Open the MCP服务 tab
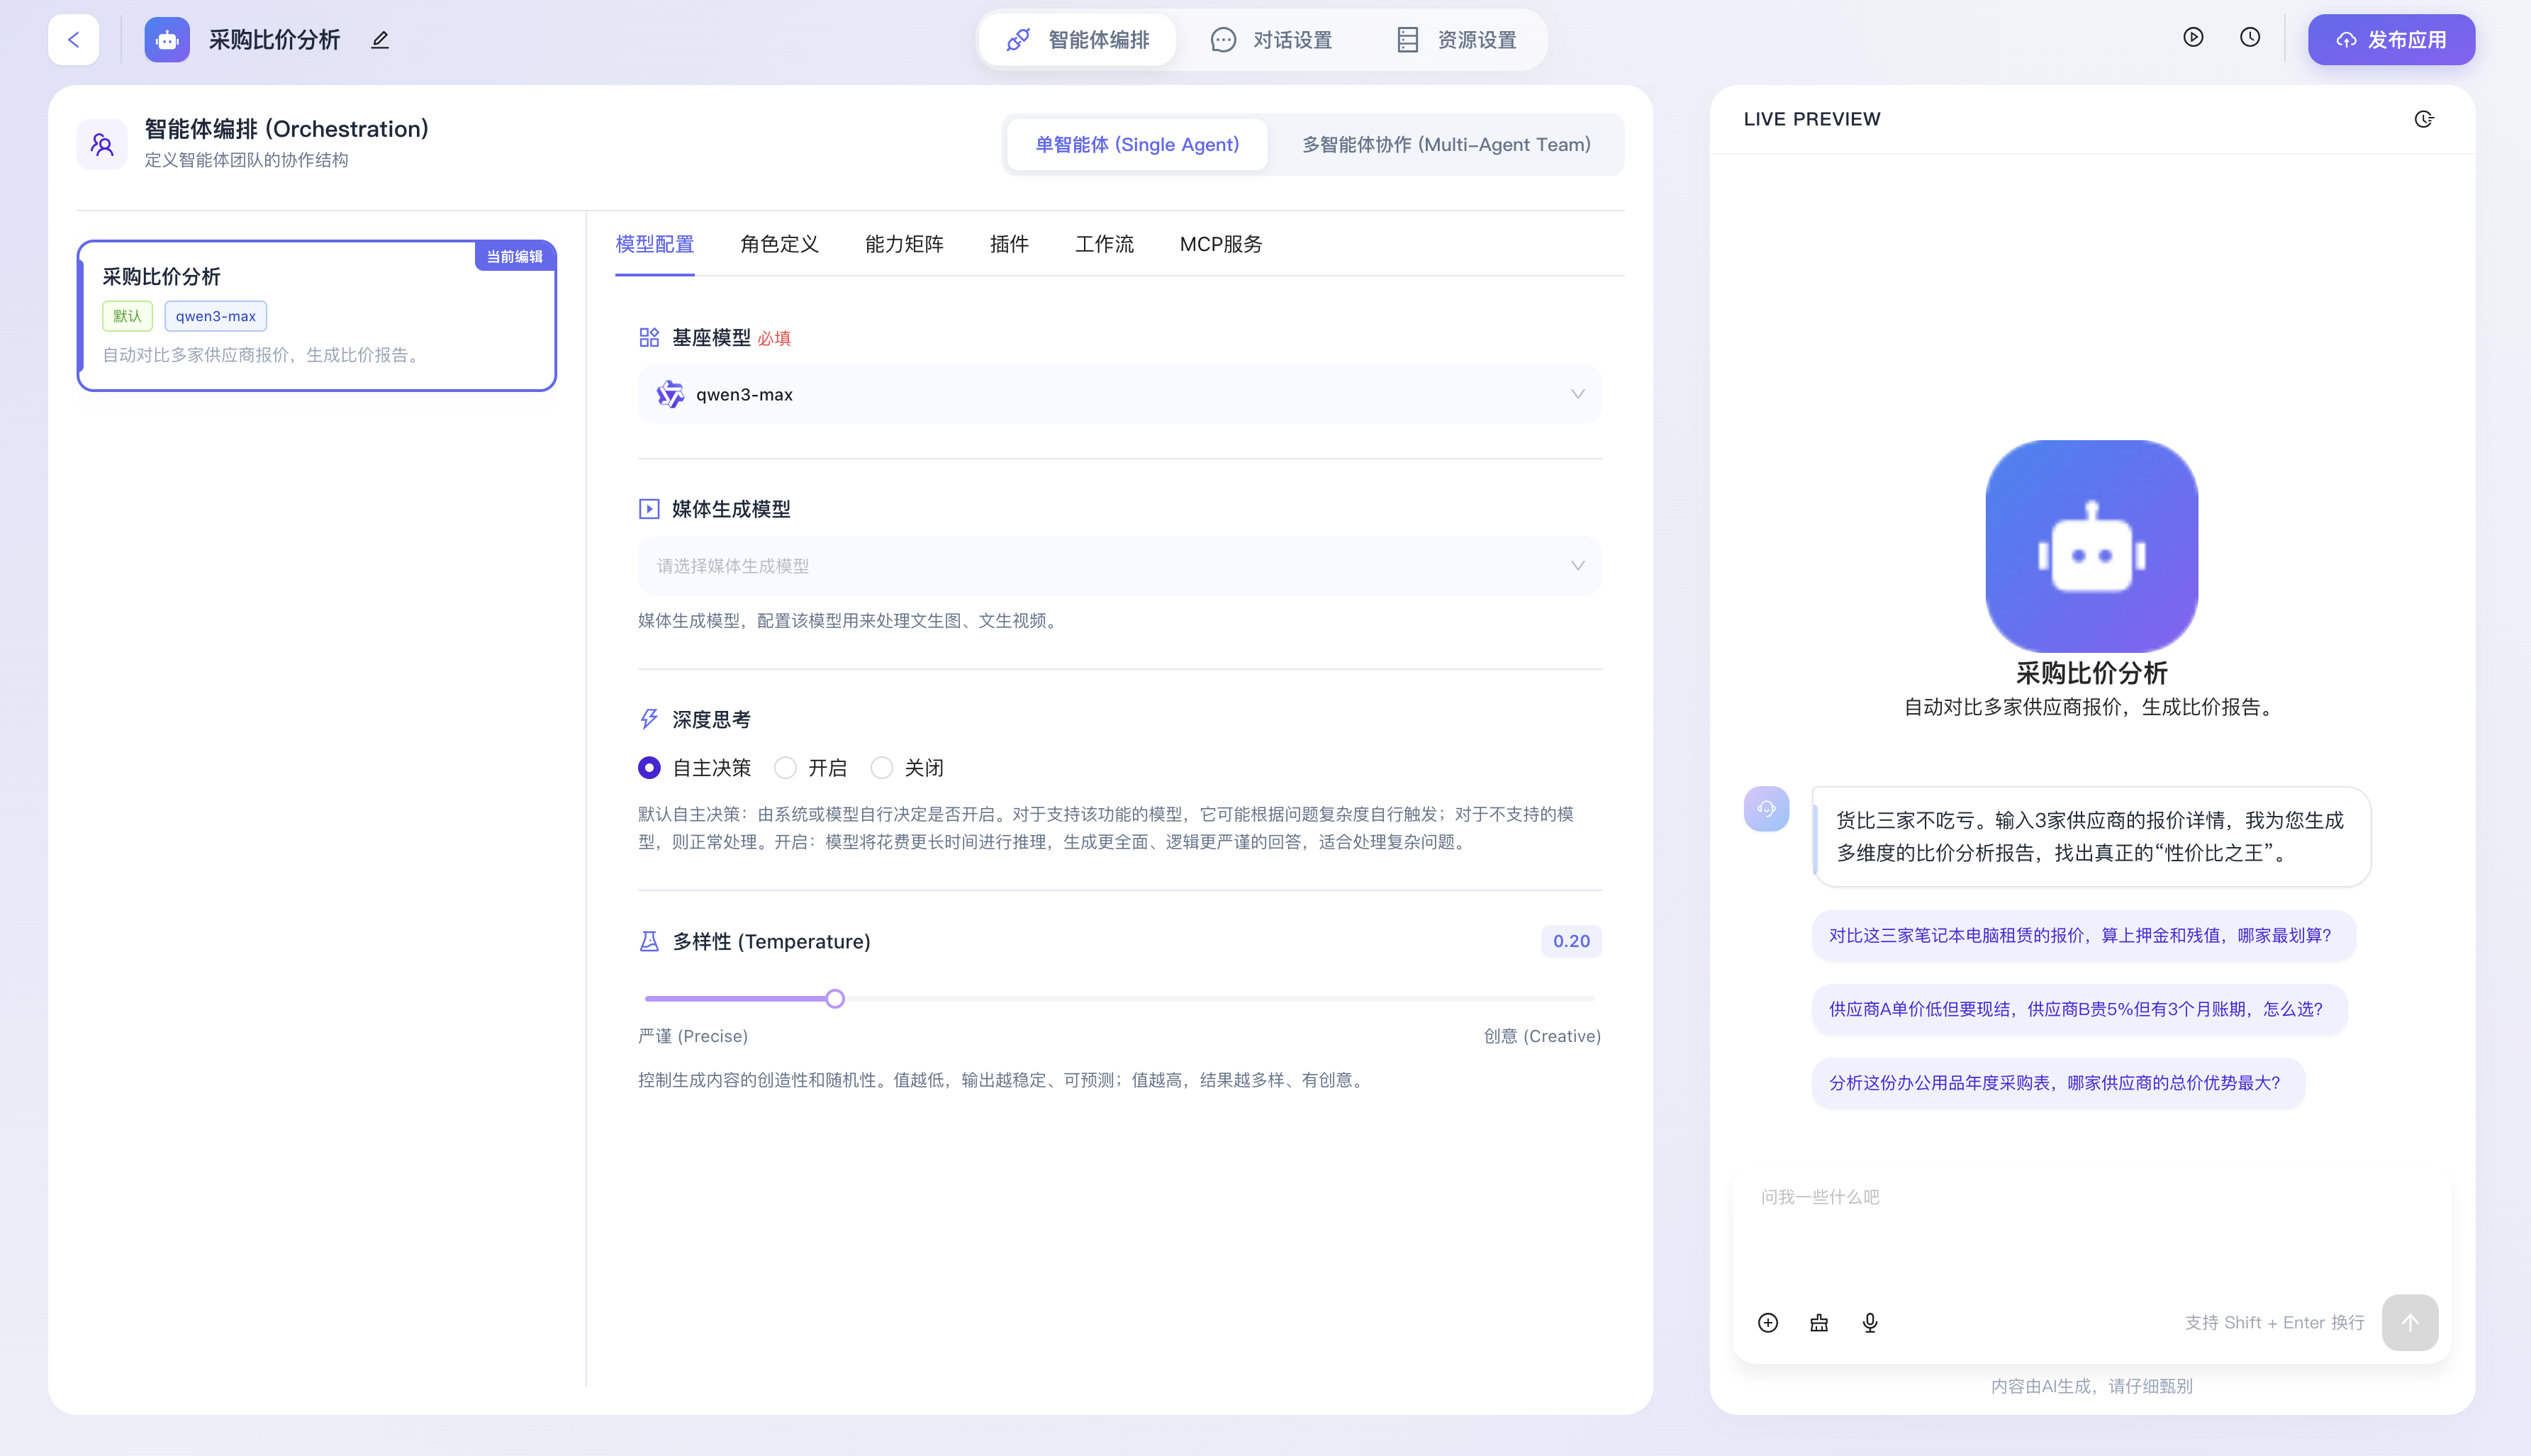Image resolution: width=2531 pixels, height=1456 pixels. (x=1220, y=244)
